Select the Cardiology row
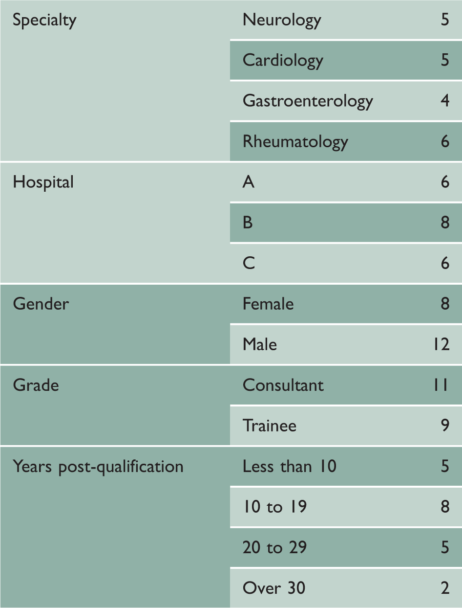 [x=346, y=60]
